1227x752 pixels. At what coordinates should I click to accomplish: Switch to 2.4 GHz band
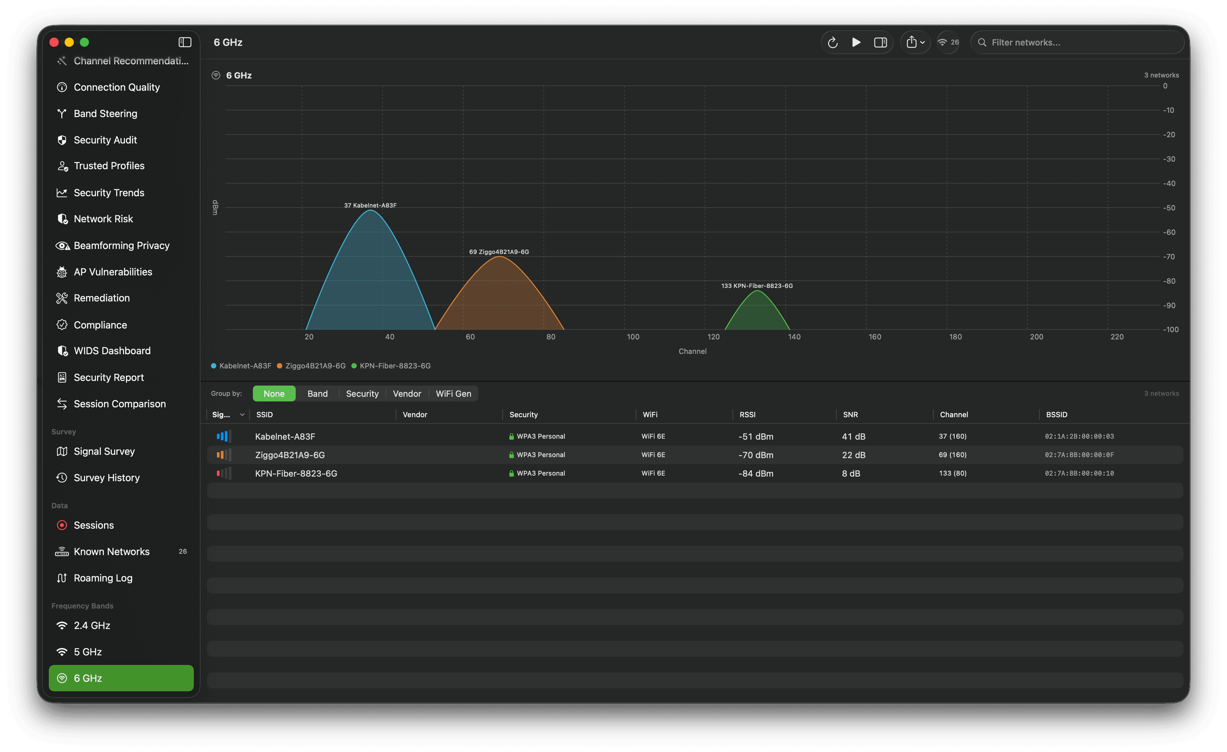(x=122, y=625)
